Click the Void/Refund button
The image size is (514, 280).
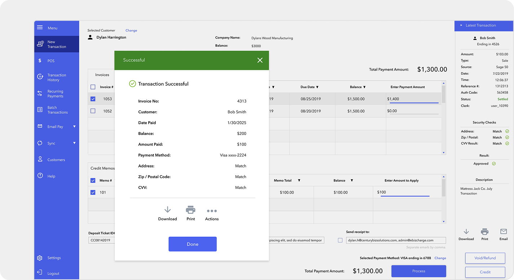[x=485, y=258]
